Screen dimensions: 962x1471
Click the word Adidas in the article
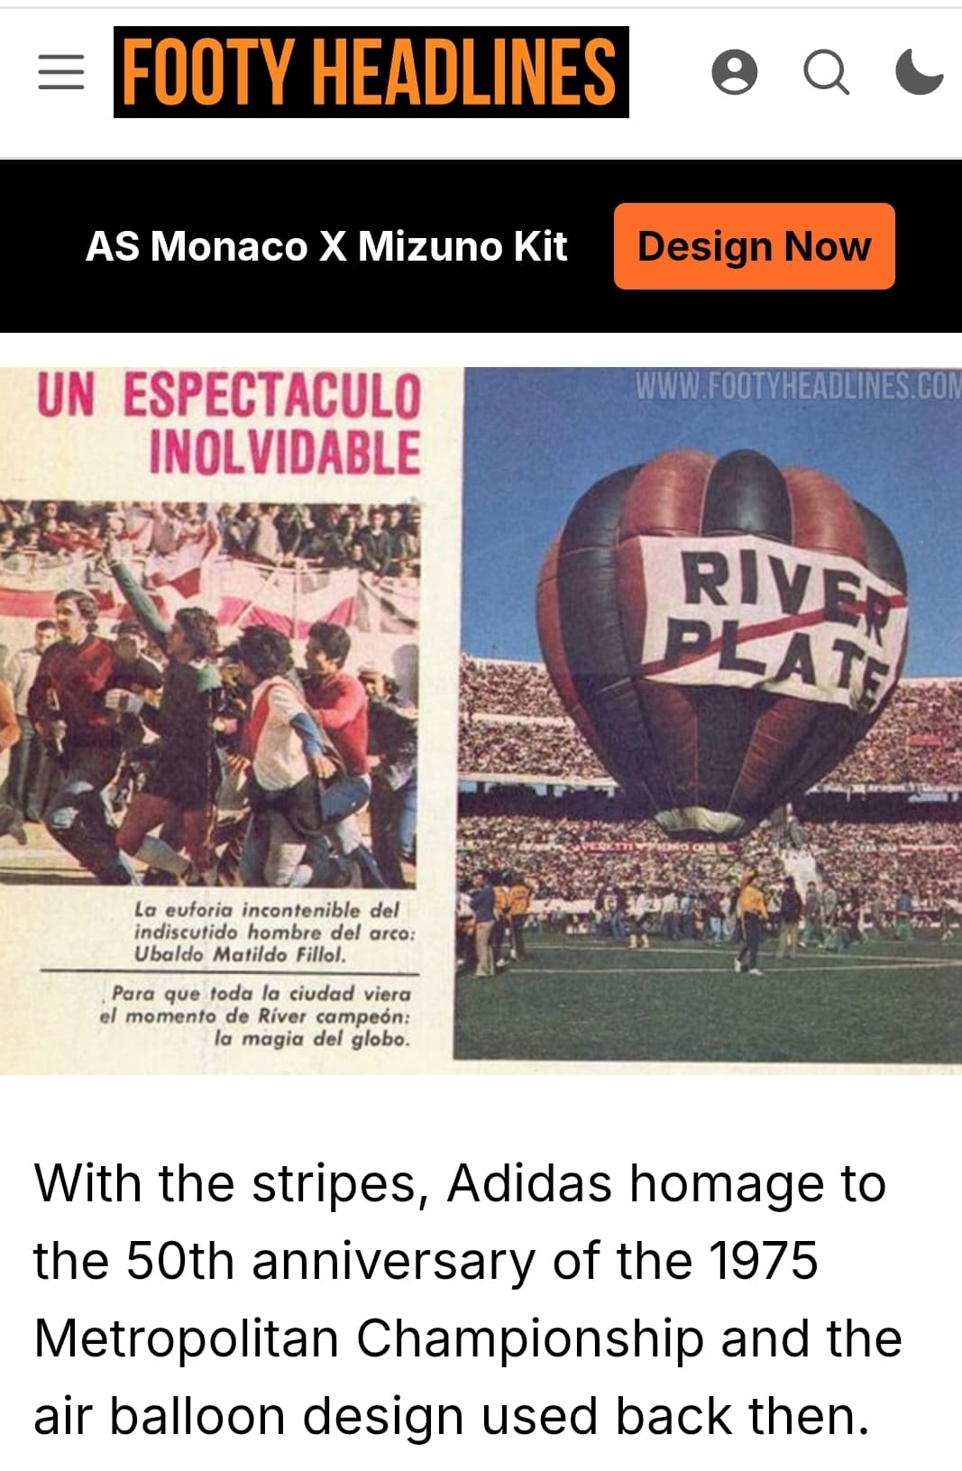click(529, 1182)
